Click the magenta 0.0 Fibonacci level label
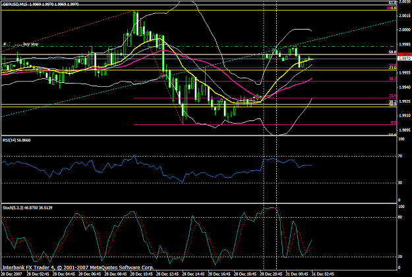Viewport: 412px width, 277px height. point(394,122)
